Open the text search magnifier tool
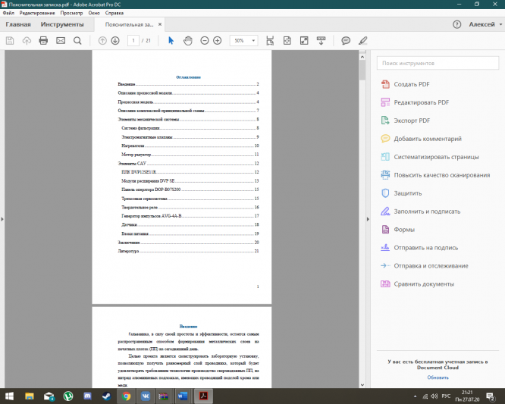Screen dimensions: 505x404 (77, 40)
